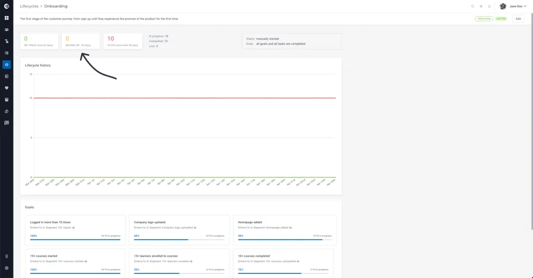Click the "Completed: 12" text

[x=158, y=41]
